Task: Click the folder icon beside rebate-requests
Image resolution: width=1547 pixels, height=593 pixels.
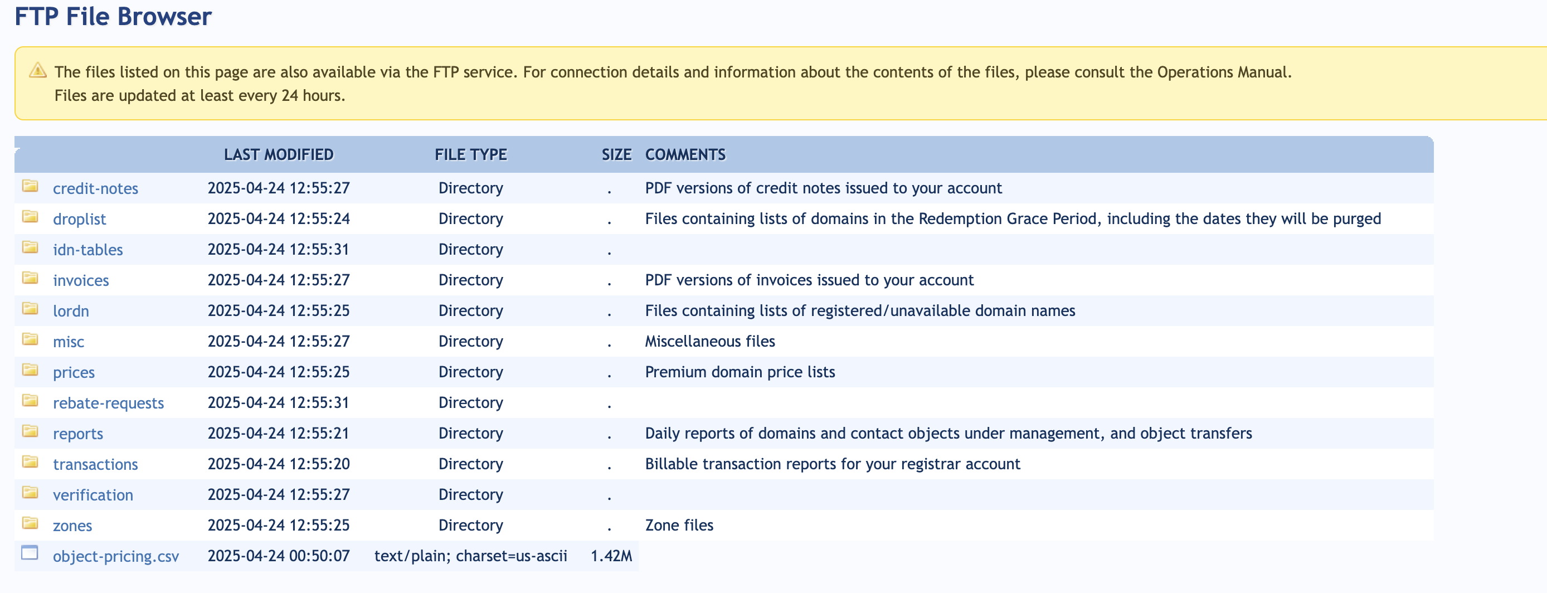Action: pos(30,400)
